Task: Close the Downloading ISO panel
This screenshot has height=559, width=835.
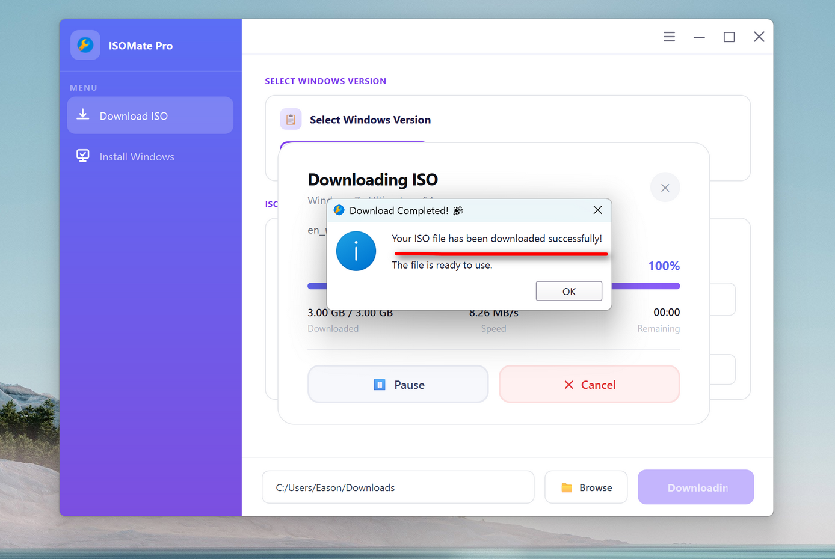Action: tap(665, 188)
